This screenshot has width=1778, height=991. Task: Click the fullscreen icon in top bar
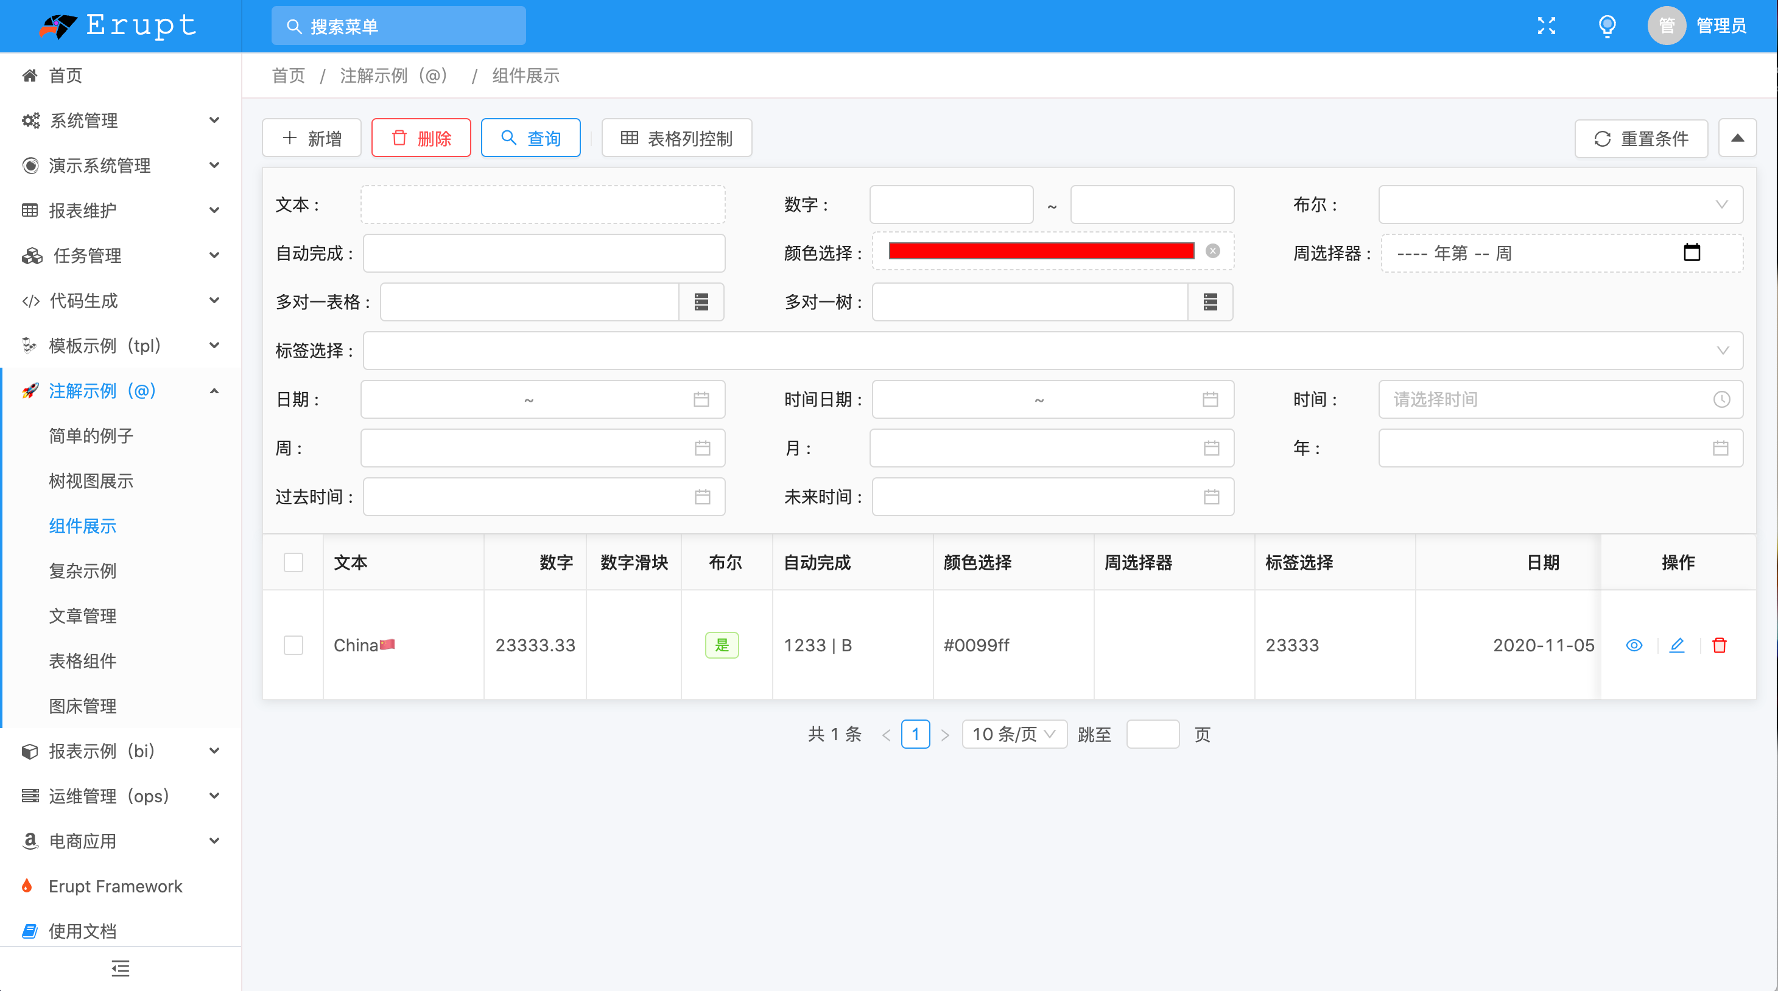1547,26
